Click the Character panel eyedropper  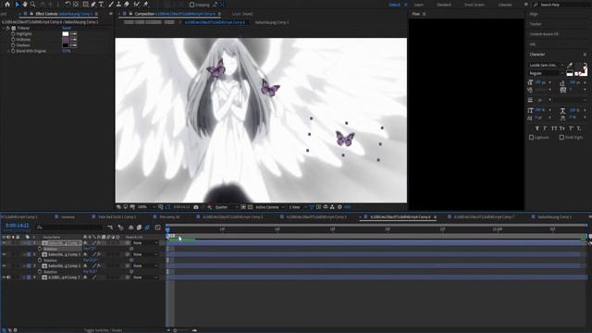click(570, 65)
